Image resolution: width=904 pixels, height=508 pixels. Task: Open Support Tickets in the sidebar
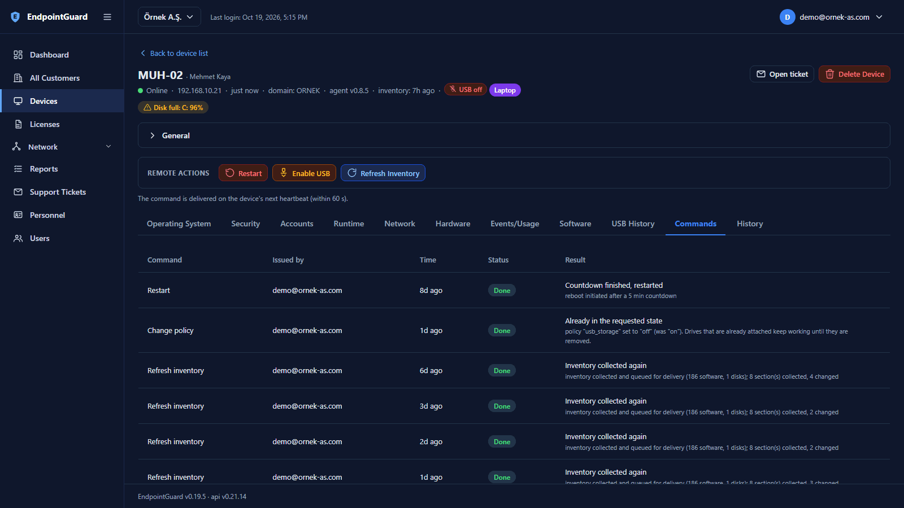click(x=62, y=192)
